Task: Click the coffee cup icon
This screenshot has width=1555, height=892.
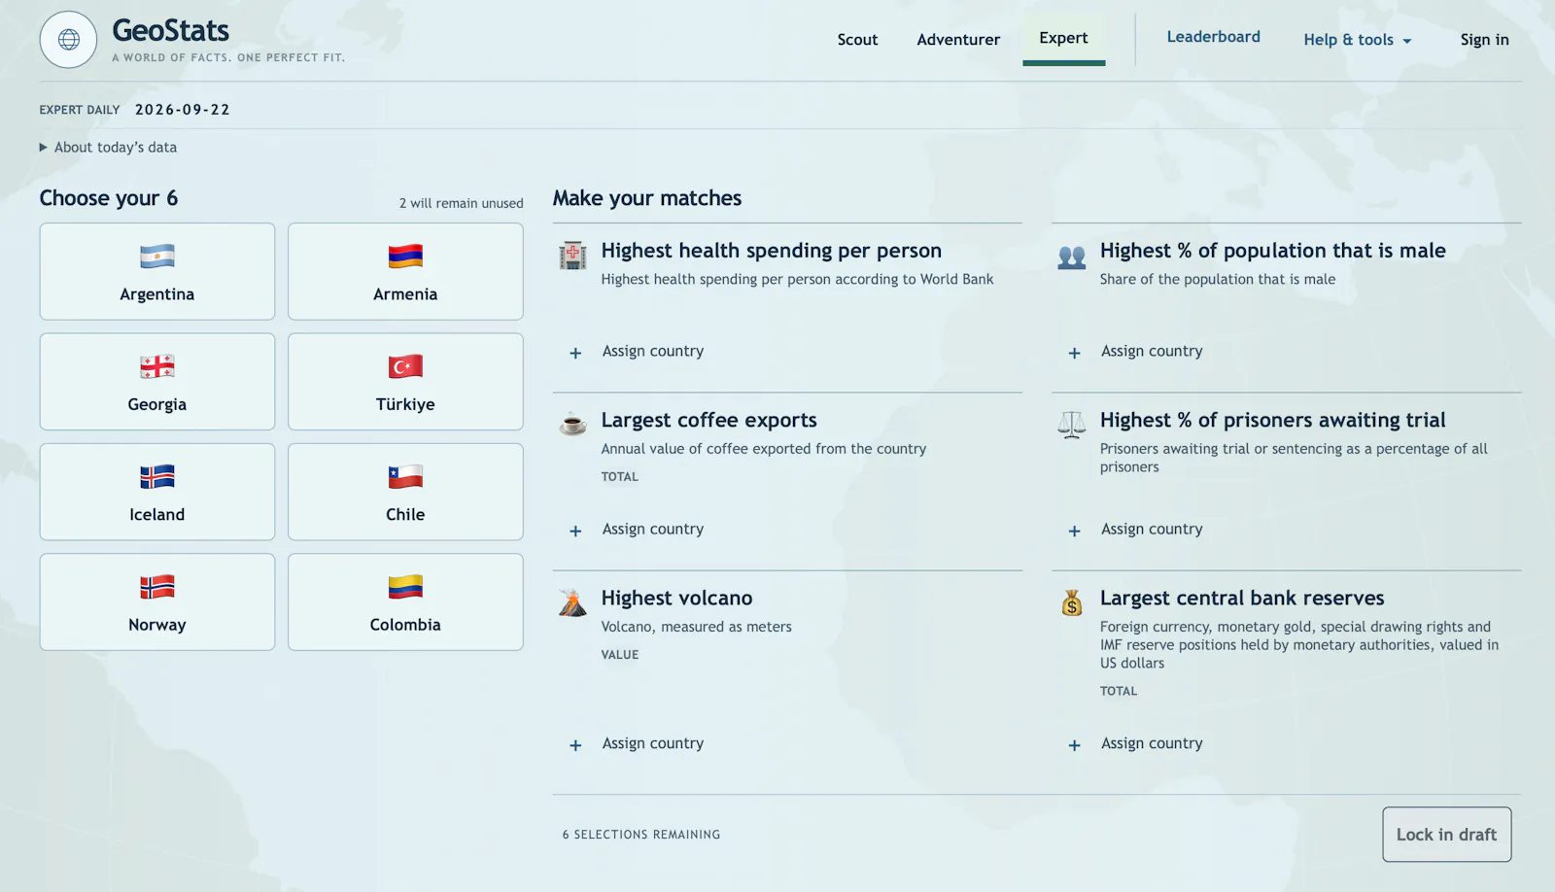Action: point(572,425)
